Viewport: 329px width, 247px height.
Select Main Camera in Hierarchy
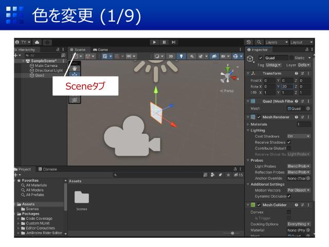point(45,66)
